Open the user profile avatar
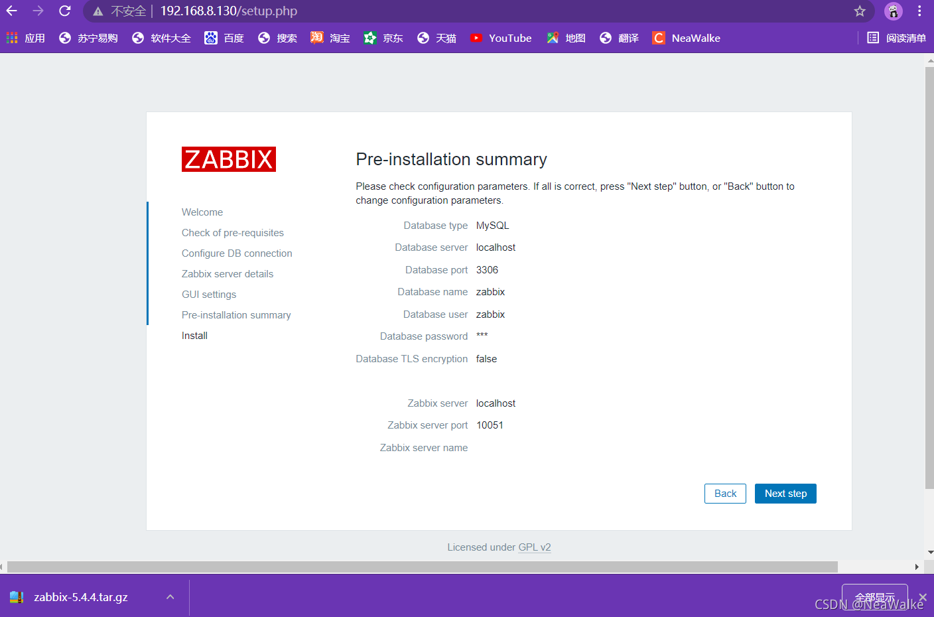Viewport: 934px width, 617px height. [x=894, y=11]
